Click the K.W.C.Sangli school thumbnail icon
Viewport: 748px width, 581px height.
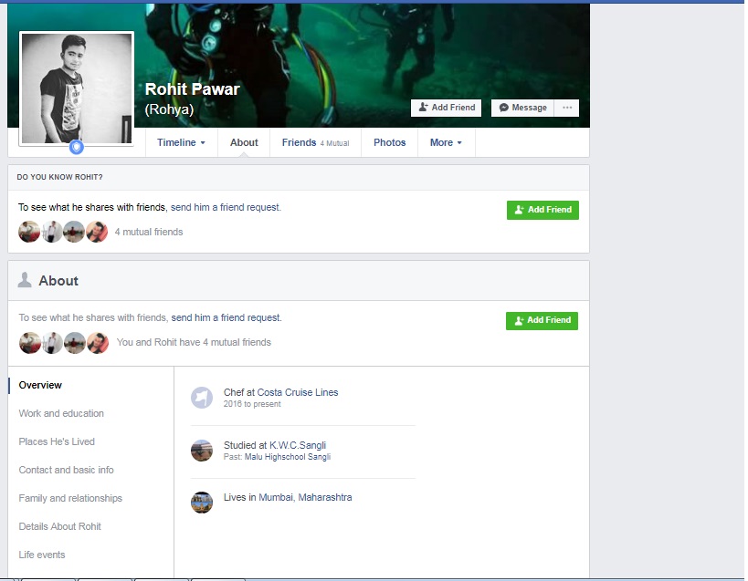[202, 451]
